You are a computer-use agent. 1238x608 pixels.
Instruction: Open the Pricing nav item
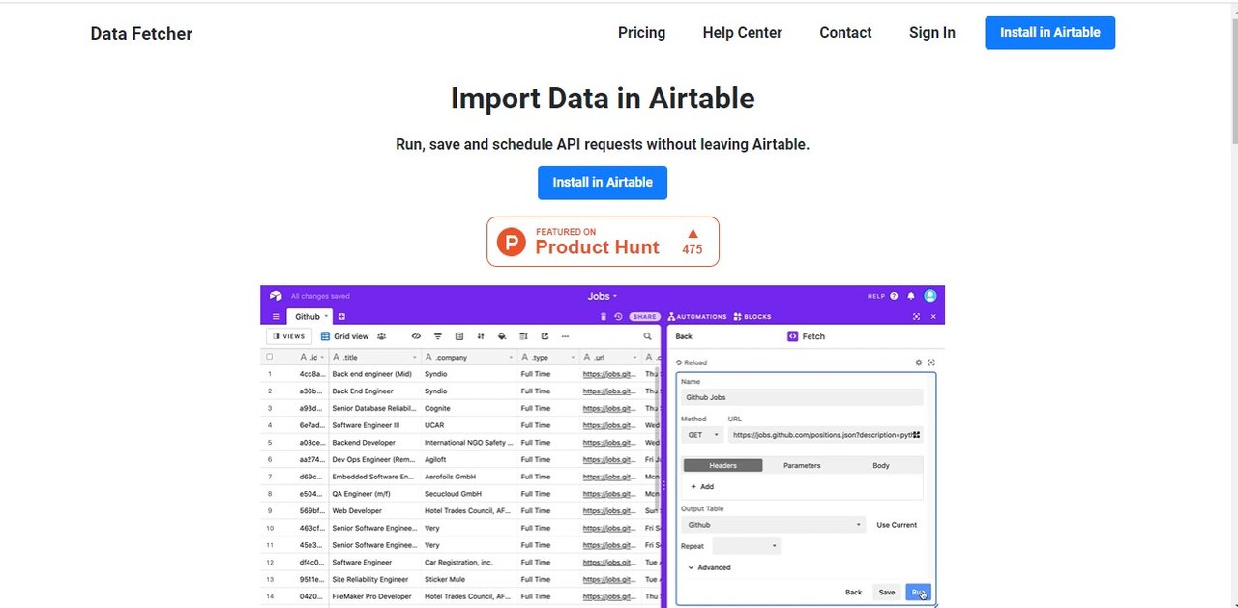coord(642,33)
